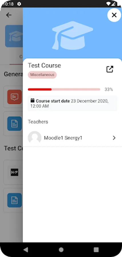Open teacher Moodle1 Snergy1 profile
This screenshot has height=257, width=122.
72,138
